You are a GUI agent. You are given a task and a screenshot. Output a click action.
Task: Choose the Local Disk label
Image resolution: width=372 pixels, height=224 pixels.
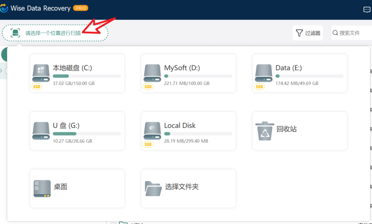pos(180,126)
